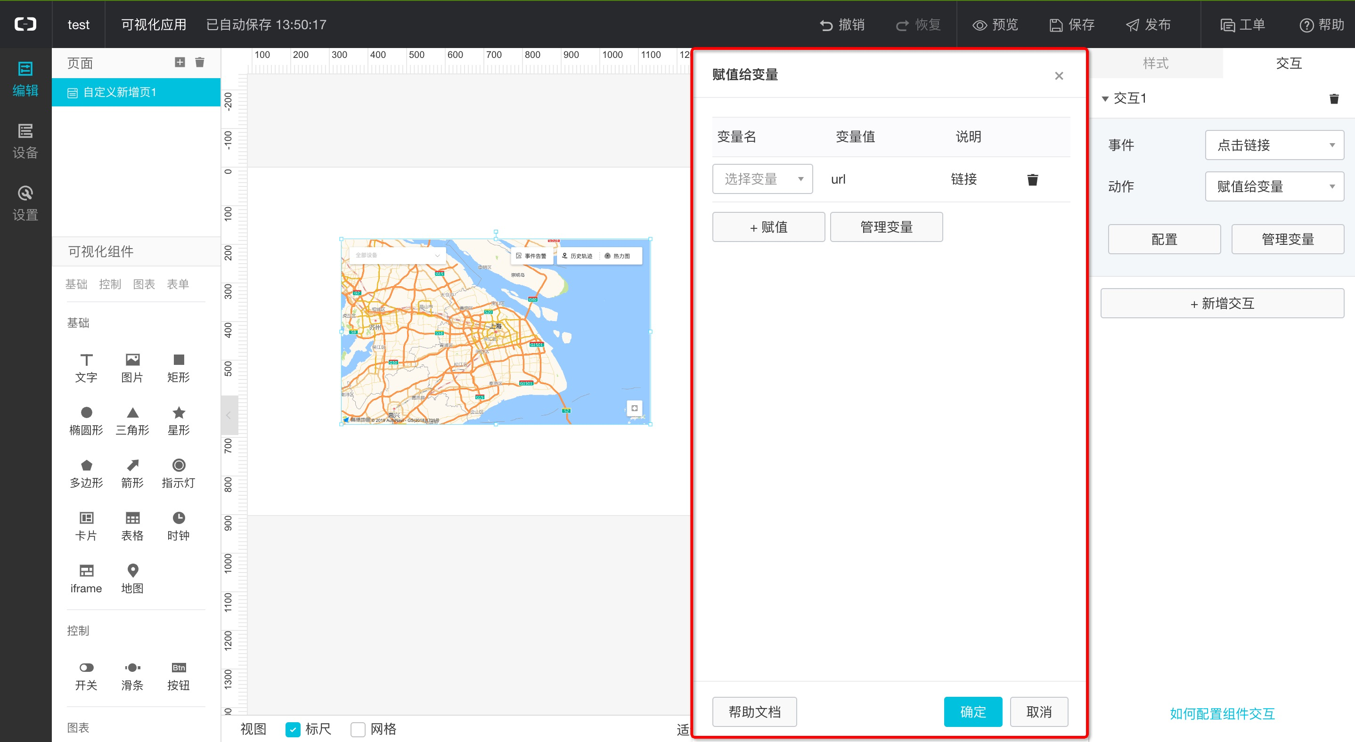Click the + 新增交互 button

tap(1222, 303)
